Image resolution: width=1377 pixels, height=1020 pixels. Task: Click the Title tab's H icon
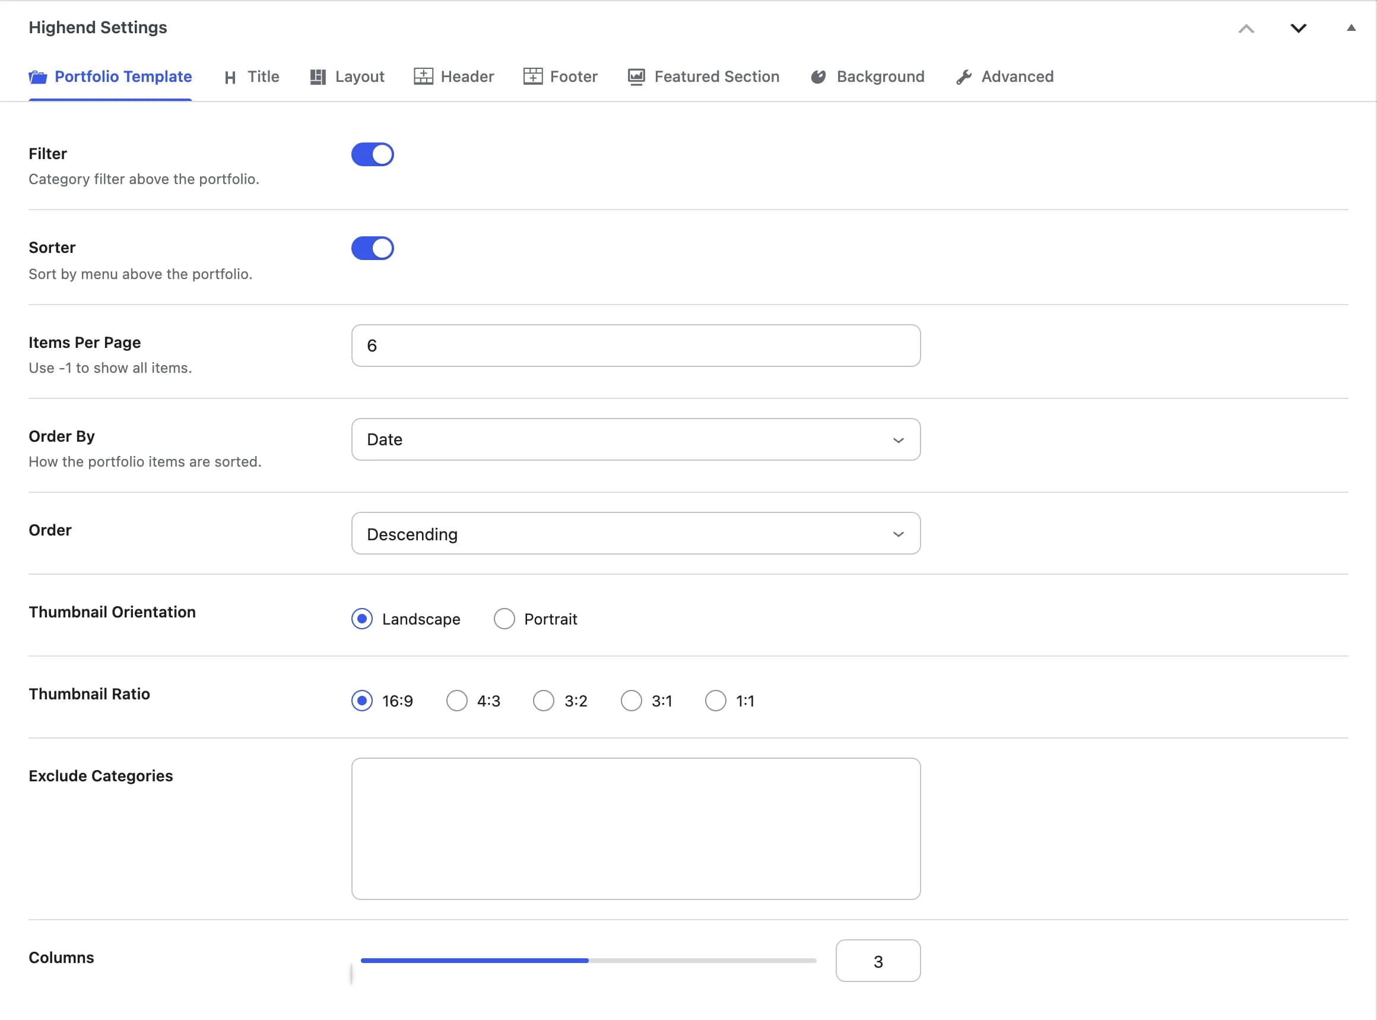click(230, 77)
